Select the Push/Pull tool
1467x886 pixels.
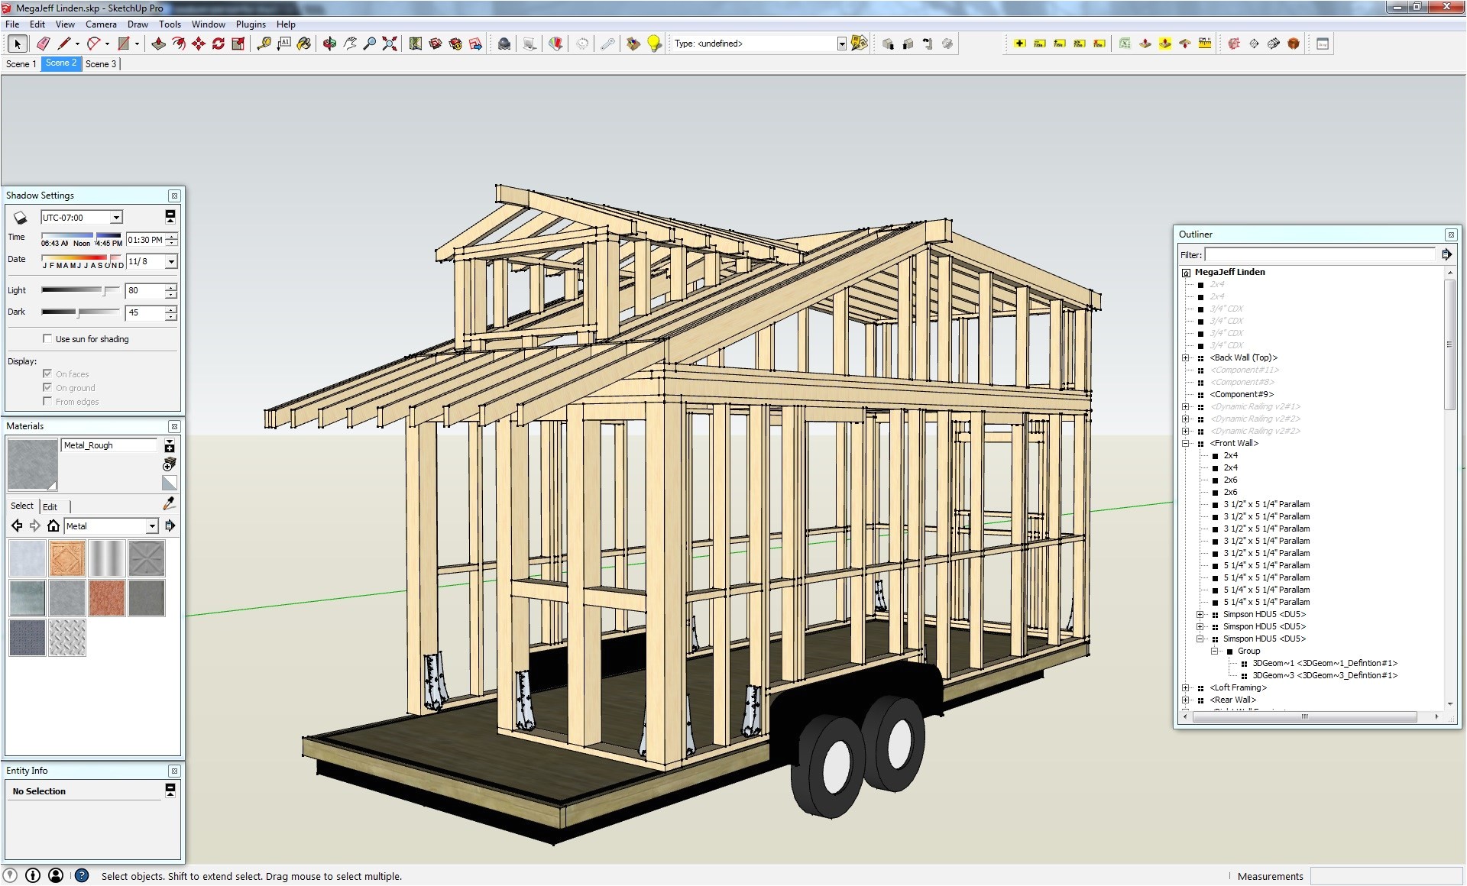[159, 44]
